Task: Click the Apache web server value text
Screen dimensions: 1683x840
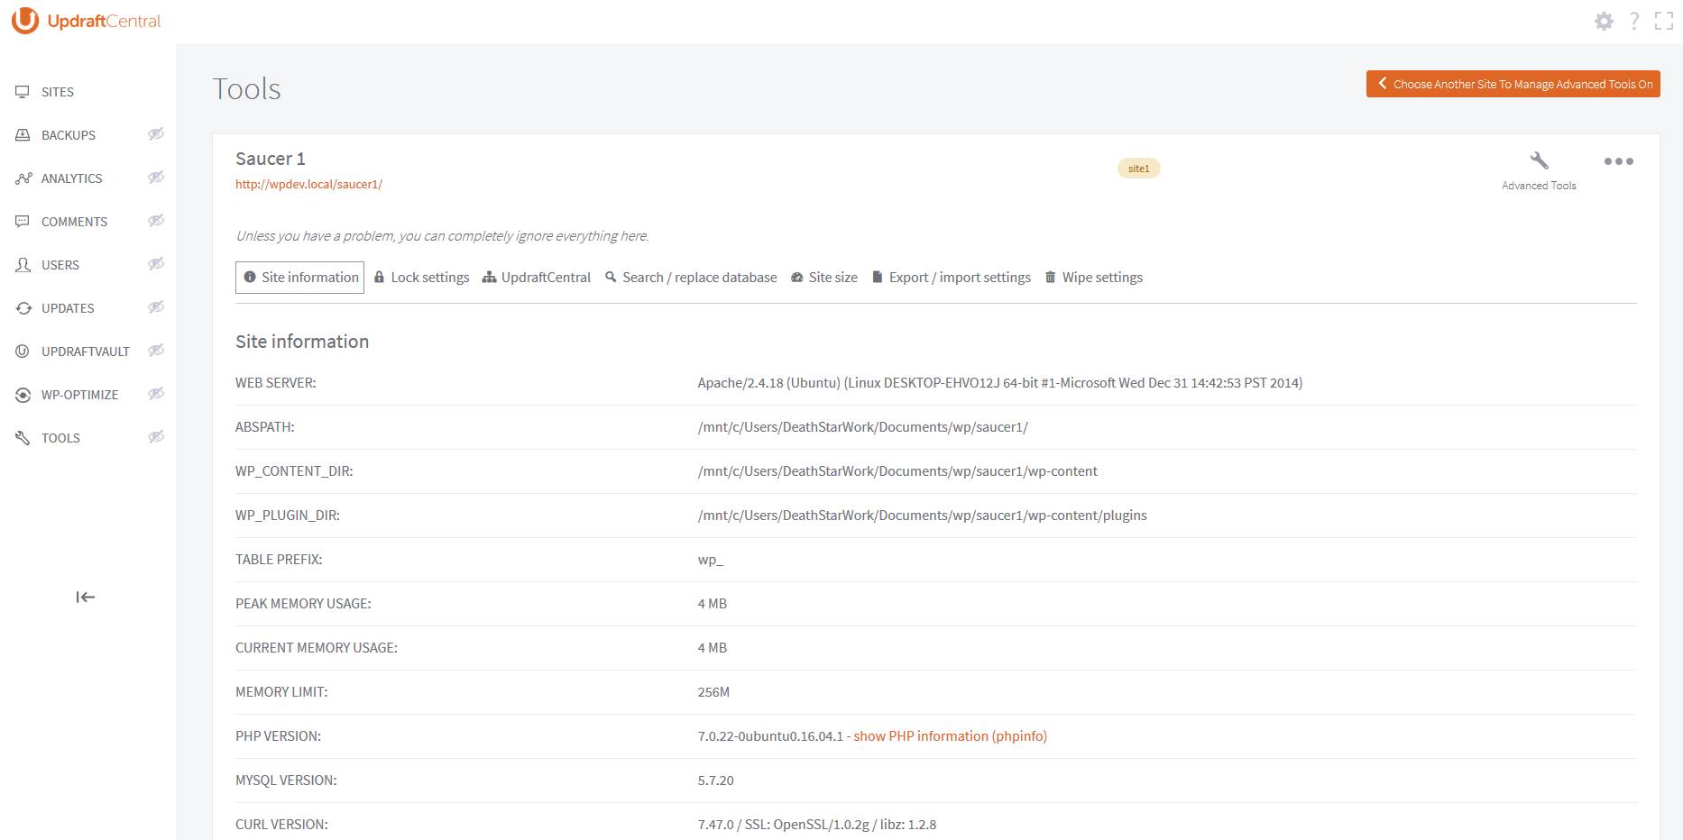Action: pyautogui.click(x=1000, y=383)
